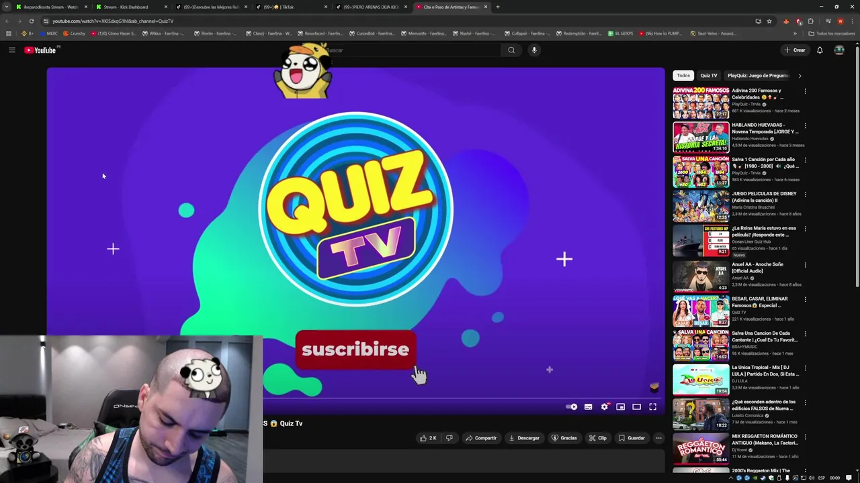Switch to the TikTok browser tab

click(x=290, y=7)
